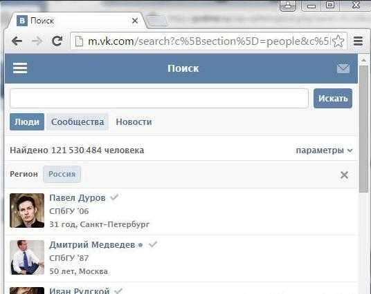
Task: Go back using the browser back arrow
Action: click(x=17, y=41)
